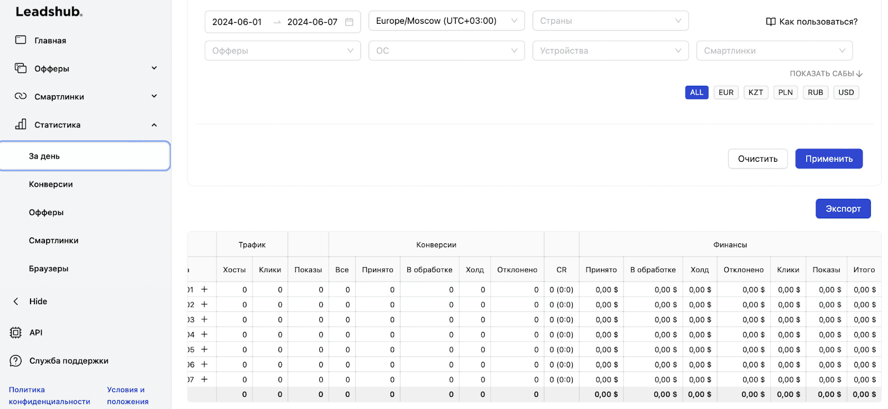Expand row 06 with plus icon
The image size is (888, 409).
[204, 364]
